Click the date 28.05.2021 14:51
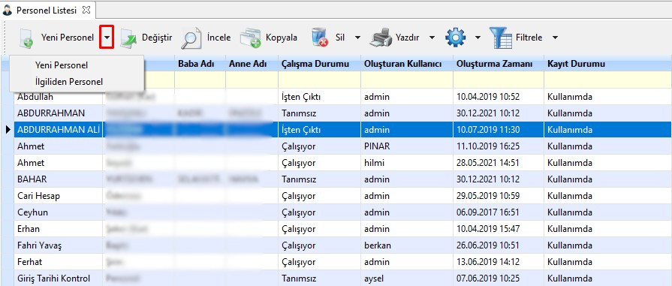This screenshot has width=672, height=286. (x=488, y=163)
